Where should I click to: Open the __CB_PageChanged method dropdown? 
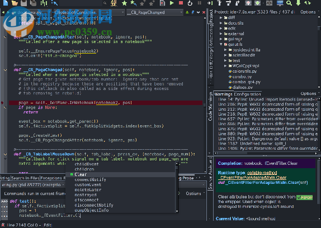155,12
